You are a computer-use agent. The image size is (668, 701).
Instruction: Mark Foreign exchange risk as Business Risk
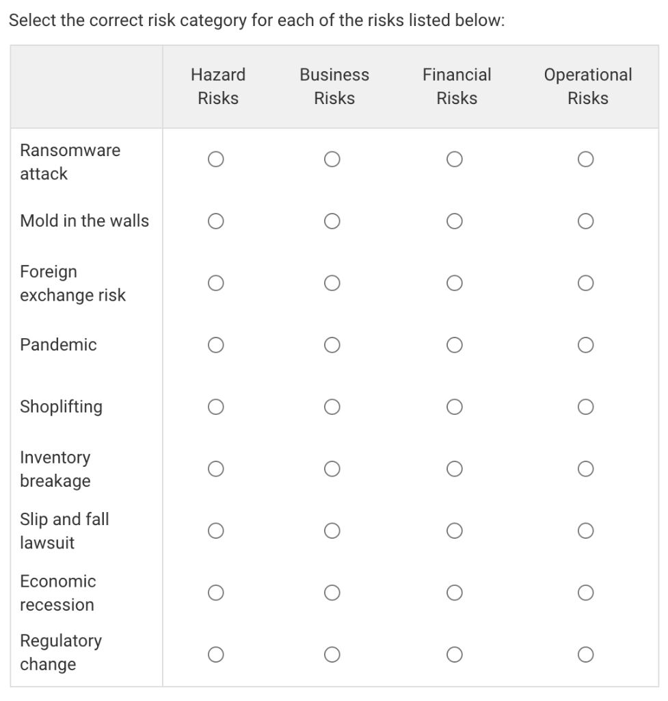tap(333, 283)
